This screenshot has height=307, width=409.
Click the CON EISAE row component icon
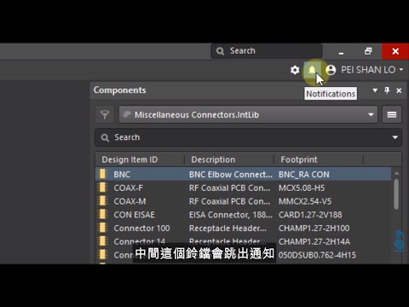(x=102, y=214)
